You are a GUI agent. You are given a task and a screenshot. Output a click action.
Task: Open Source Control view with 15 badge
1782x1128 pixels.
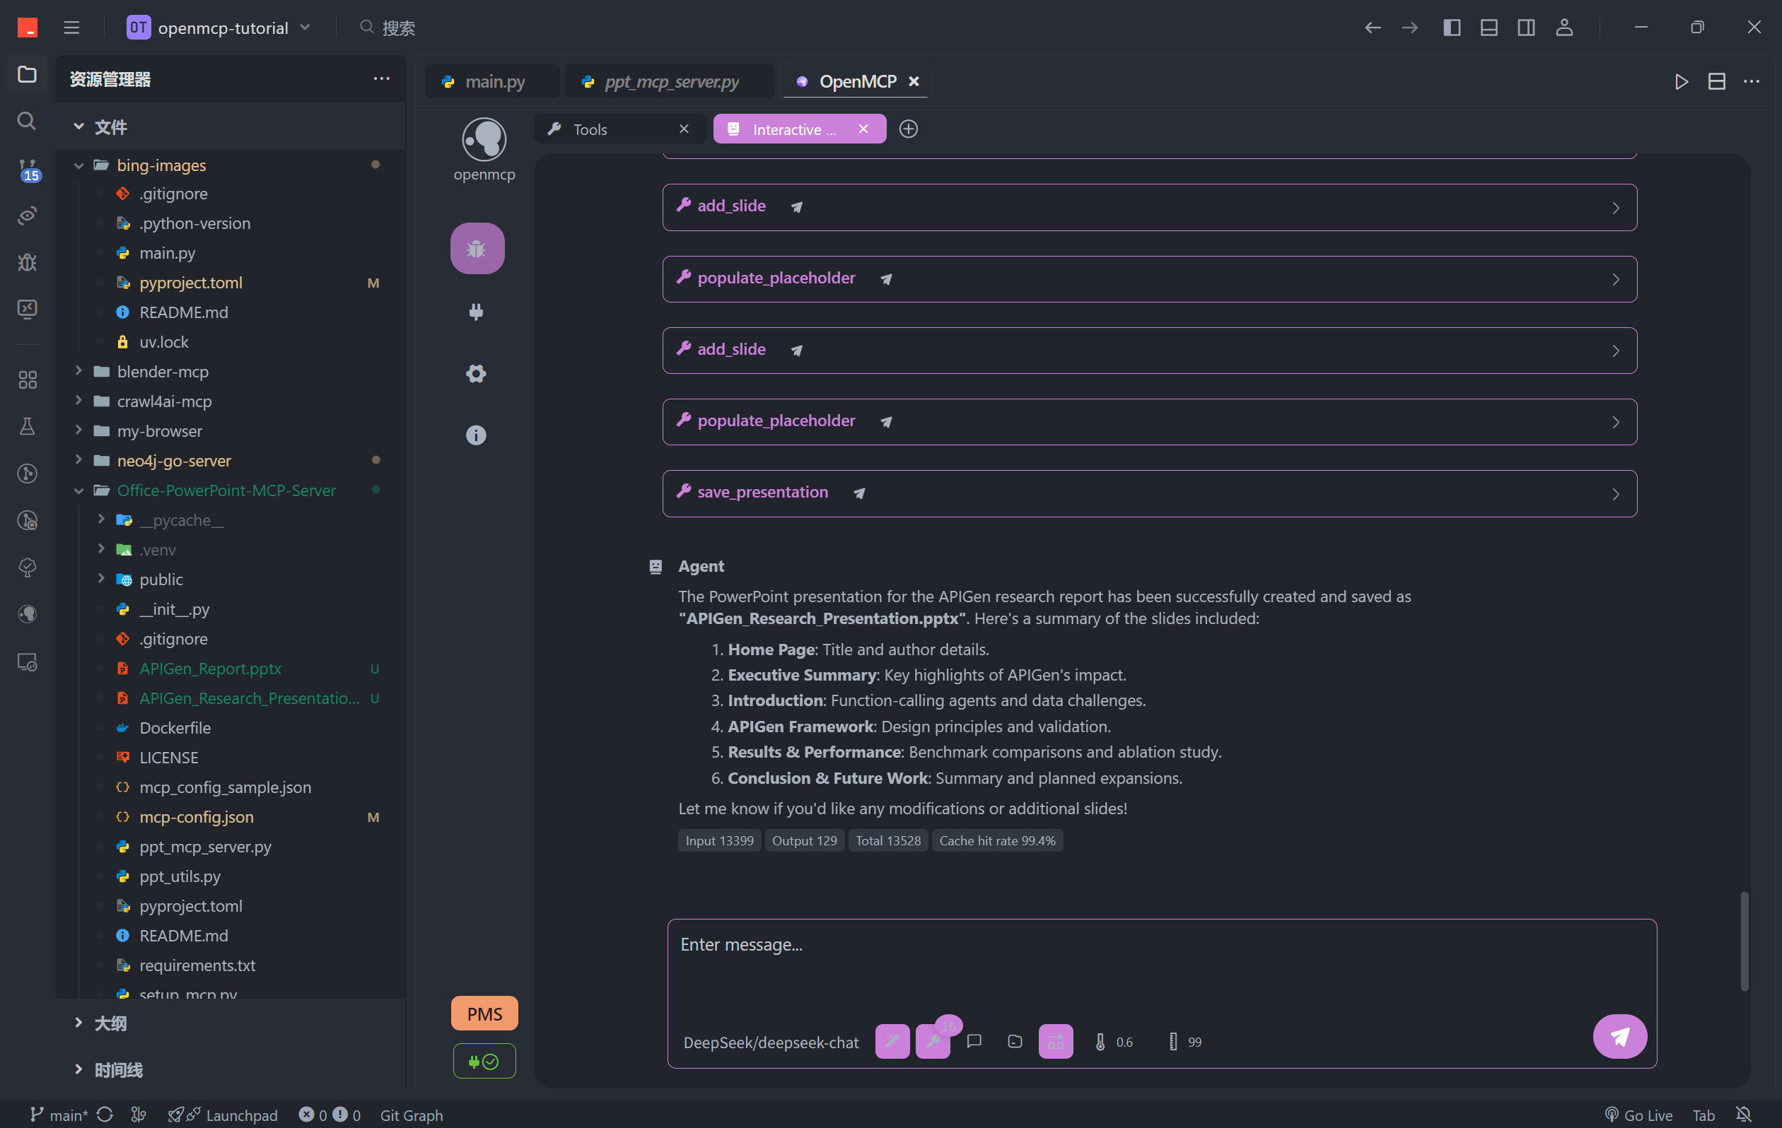[x=28, y=170]
